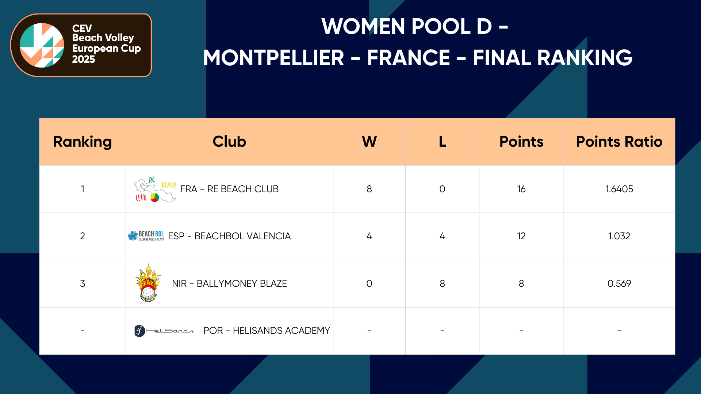Click the Ballymoney Blaze flame logo
701x394 pixels.
point(148,282)
